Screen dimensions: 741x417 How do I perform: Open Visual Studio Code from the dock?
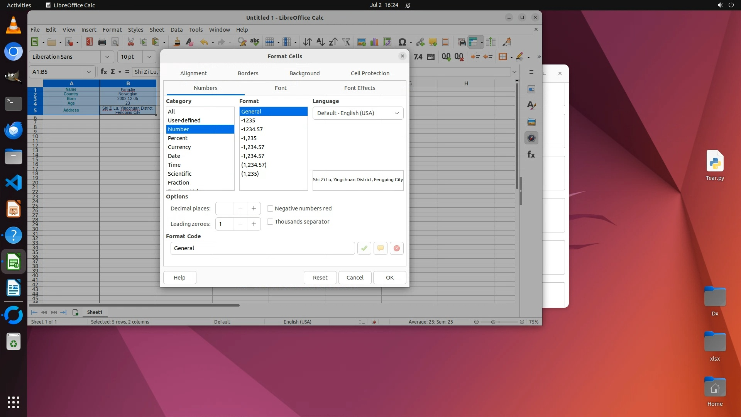tap(14, 183)
